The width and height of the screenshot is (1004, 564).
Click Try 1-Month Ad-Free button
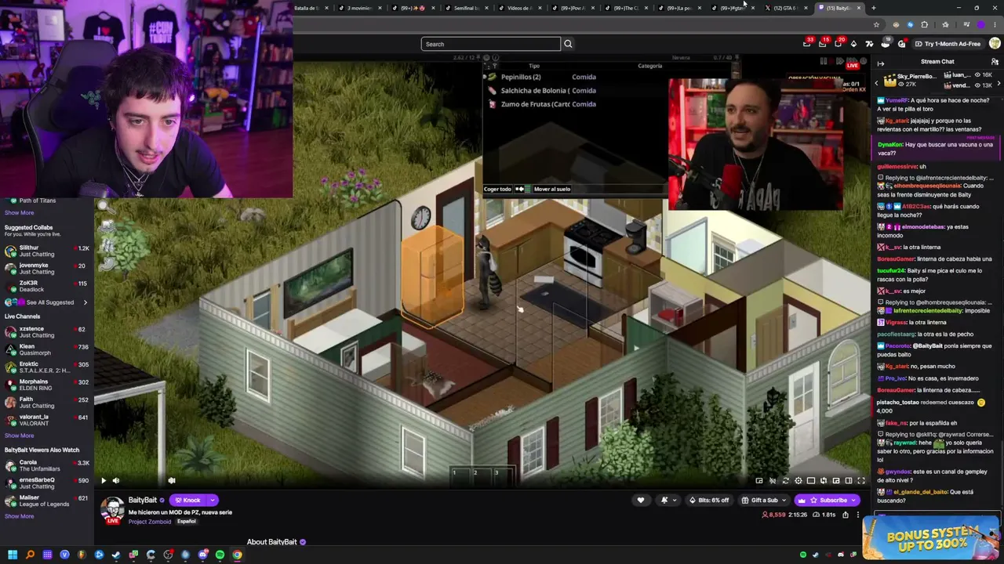pyautogui.click(x=947, y=44)
